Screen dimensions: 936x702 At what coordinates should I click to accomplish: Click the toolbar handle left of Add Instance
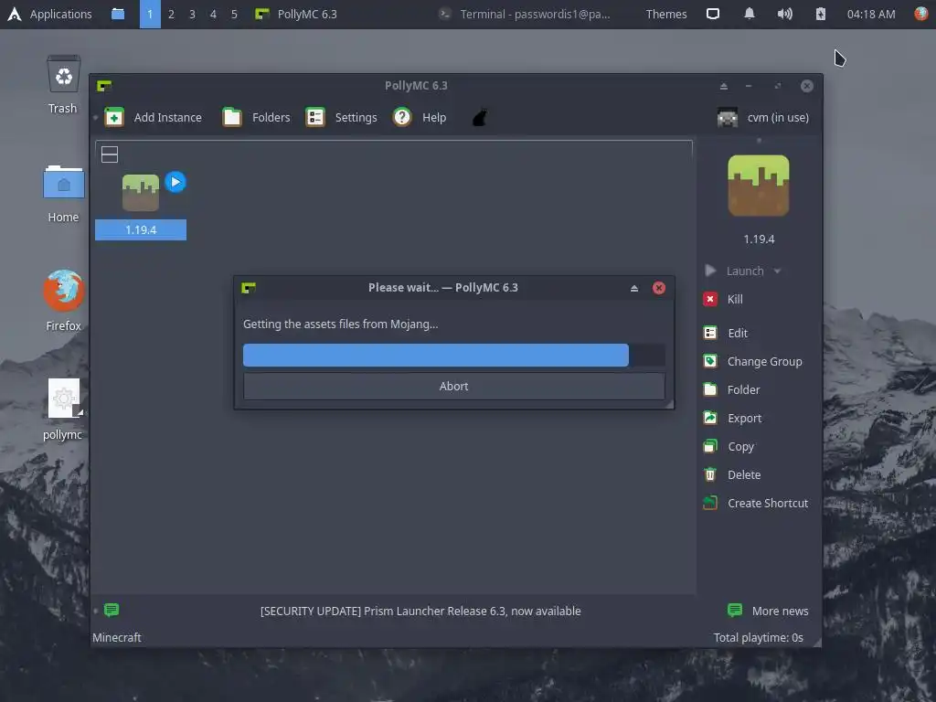[x=95, y=117]
